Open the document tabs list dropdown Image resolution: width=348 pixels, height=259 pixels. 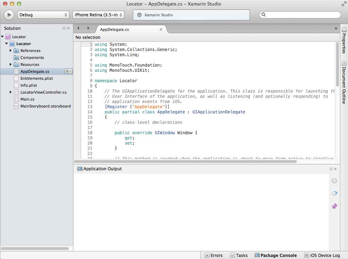point(336,28)
